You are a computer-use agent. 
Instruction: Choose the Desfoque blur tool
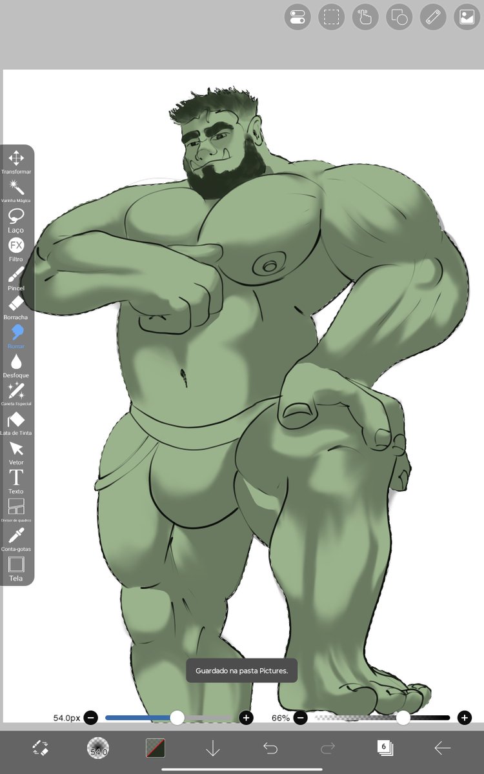pyautogui.click(x=16, y=365)
